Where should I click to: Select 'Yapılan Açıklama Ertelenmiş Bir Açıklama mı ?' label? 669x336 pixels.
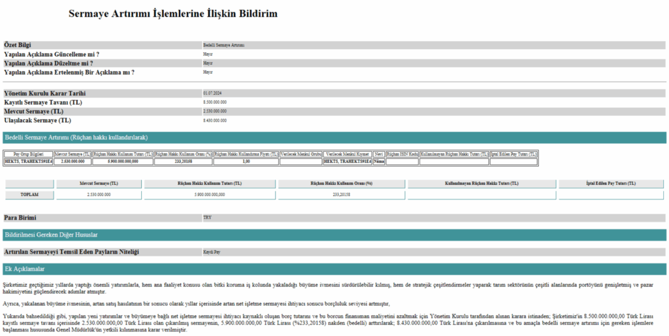click(x=69, y=72)
